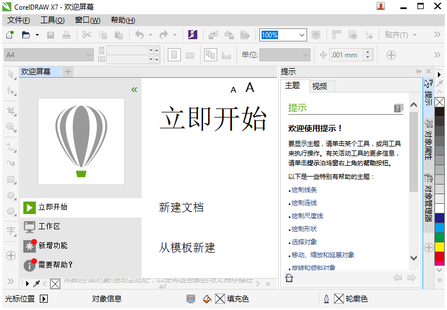Image resolution: width=447 pixels, height=310 pixels.
Task: Click the larger A text size button
Action: [x=250, y=87]
